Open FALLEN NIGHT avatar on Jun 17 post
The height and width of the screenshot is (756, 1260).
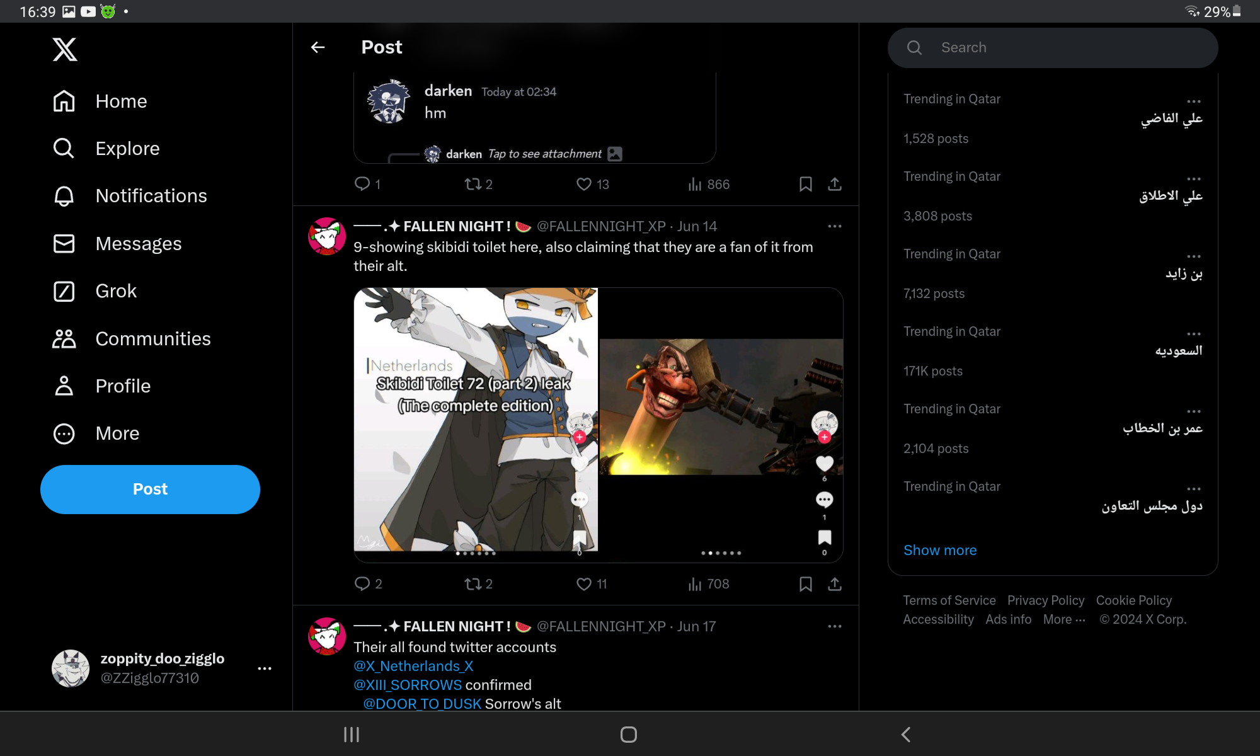326,636
